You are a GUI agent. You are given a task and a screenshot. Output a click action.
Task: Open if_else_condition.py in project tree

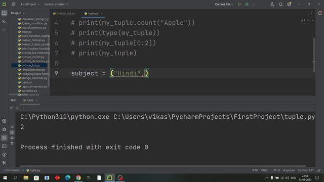tap(32, 23)
